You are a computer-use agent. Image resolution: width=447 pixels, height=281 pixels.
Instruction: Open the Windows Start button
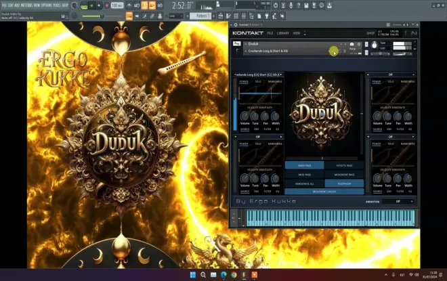coord(193,275)
